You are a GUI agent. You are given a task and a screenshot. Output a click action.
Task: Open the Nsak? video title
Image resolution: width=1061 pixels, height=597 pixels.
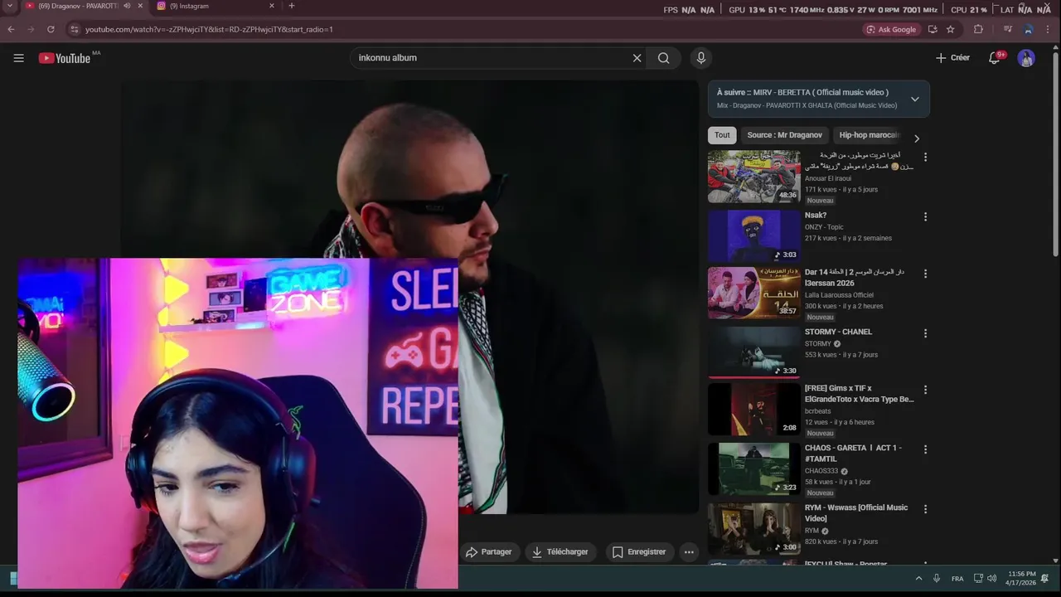point(816,216)
